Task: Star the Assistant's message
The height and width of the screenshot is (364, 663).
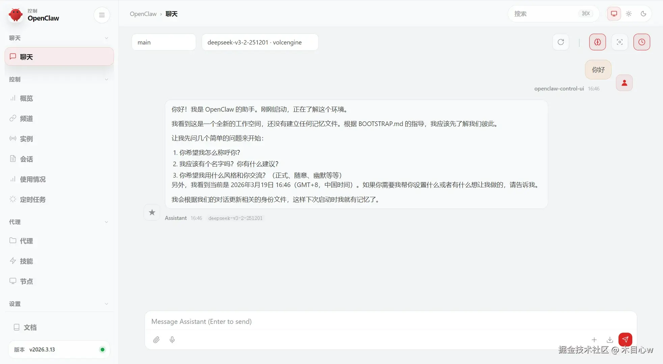Action: click(152, 212)
